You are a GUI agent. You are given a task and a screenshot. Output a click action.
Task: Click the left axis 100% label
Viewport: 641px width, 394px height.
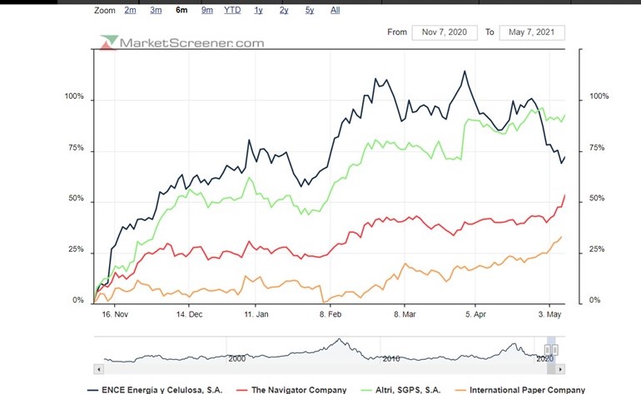click(74, 96)
